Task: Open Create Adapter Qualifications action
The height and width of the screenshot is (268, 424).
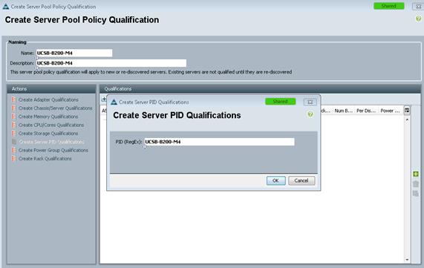Action: 48,99
